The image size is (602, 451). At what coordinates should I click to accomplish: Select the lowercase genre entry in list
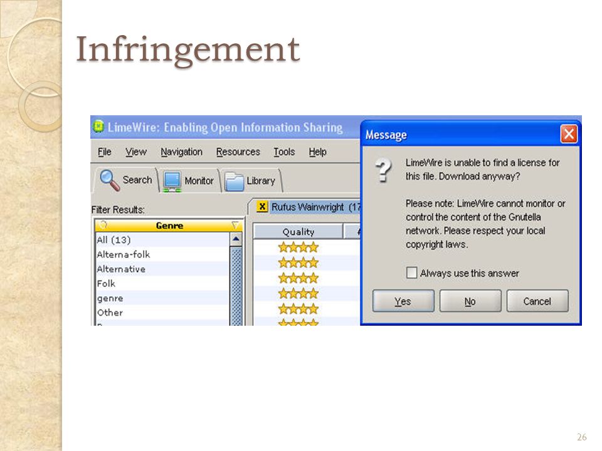162,298
